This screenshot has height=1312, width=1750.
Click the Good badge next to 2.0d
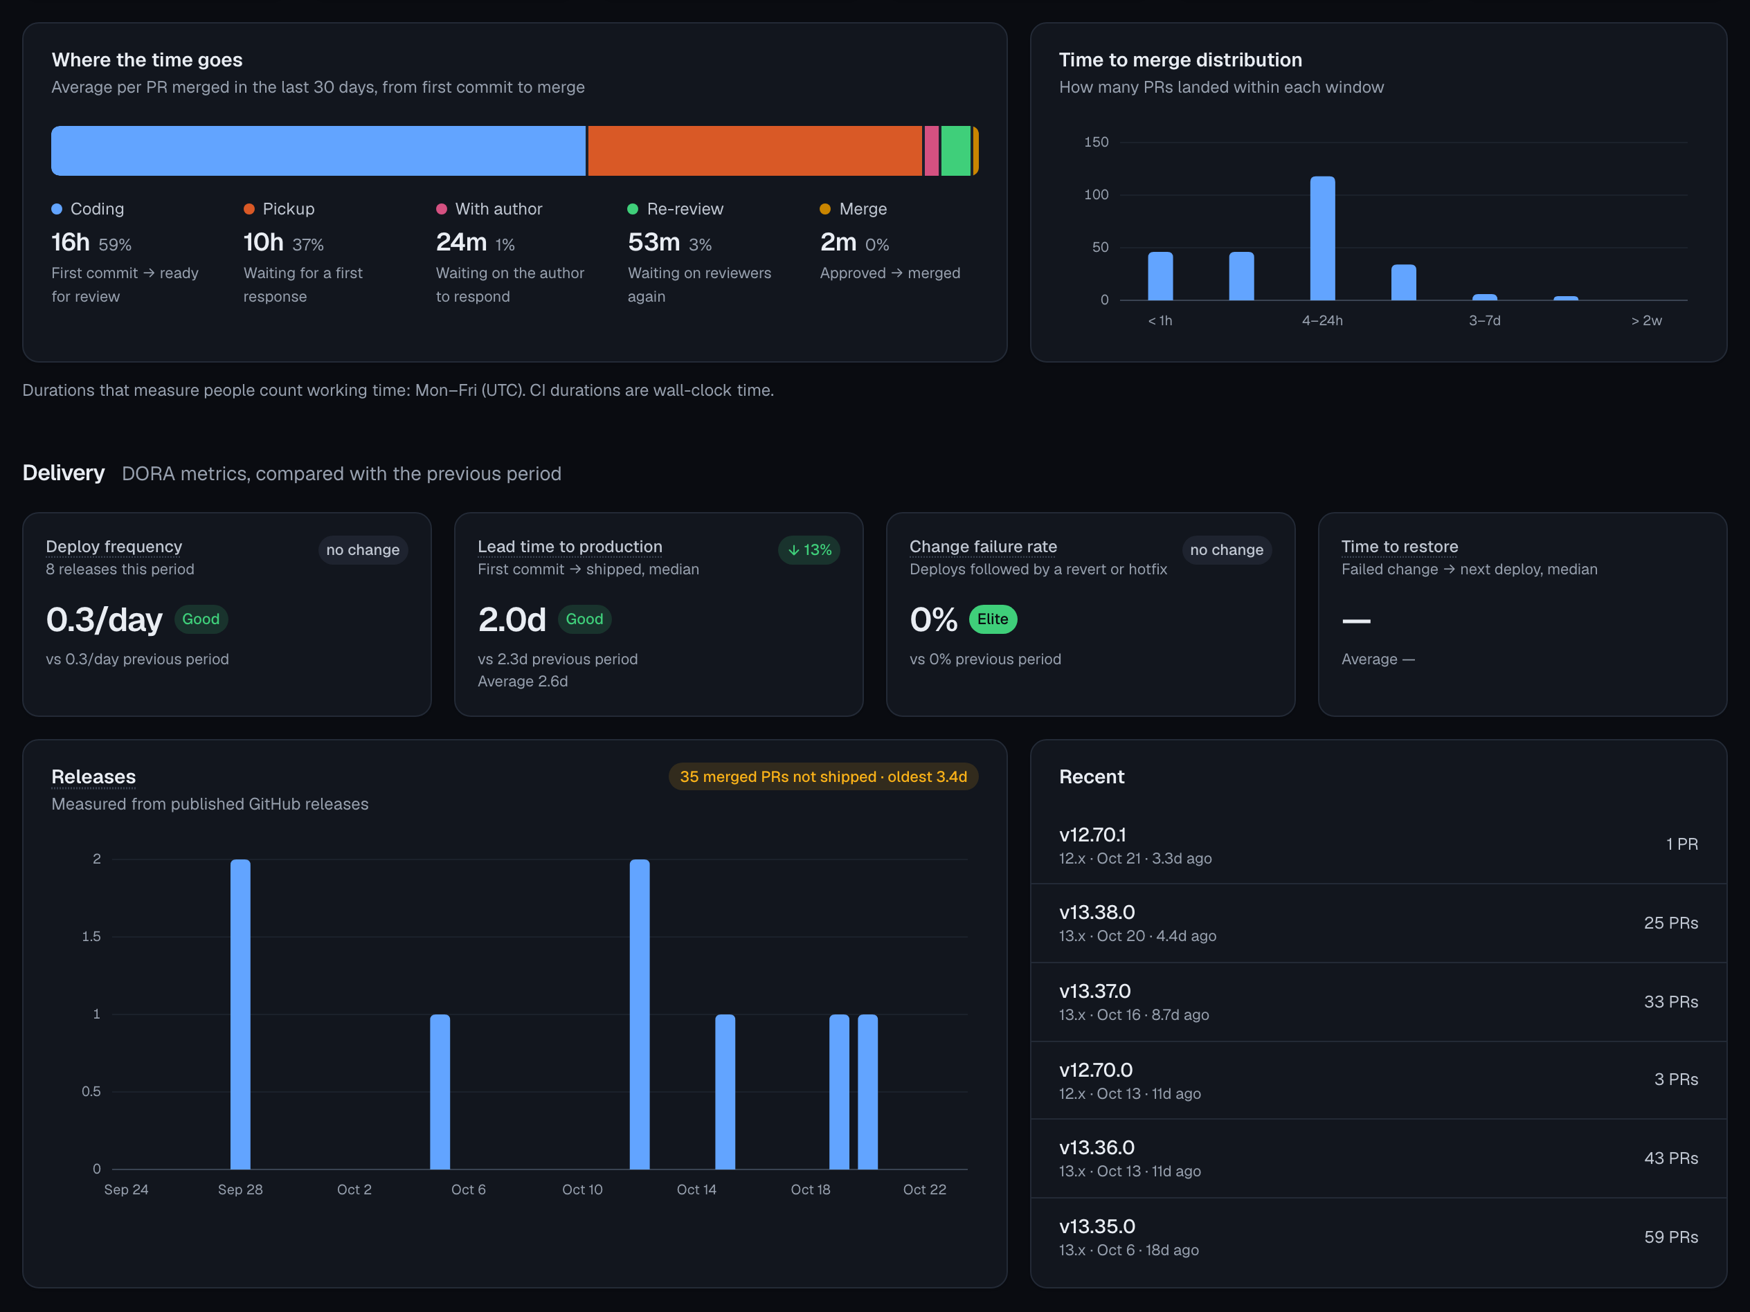(585, 619)
